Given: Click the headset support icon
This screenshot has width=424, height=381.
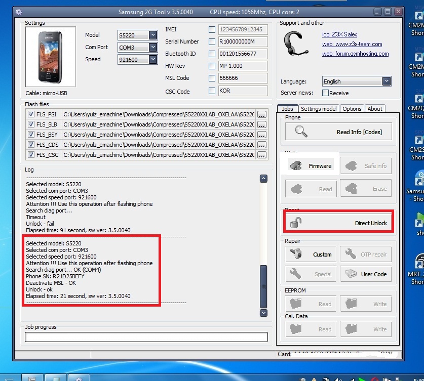Looking at the screenshot, I should point(295,44).
